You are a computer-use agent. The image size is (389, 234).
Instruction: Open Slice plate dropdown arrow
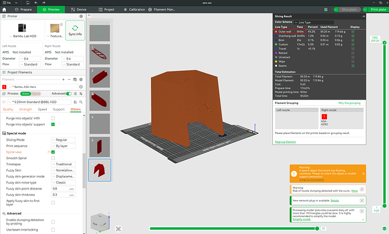(x=336, y=10)
